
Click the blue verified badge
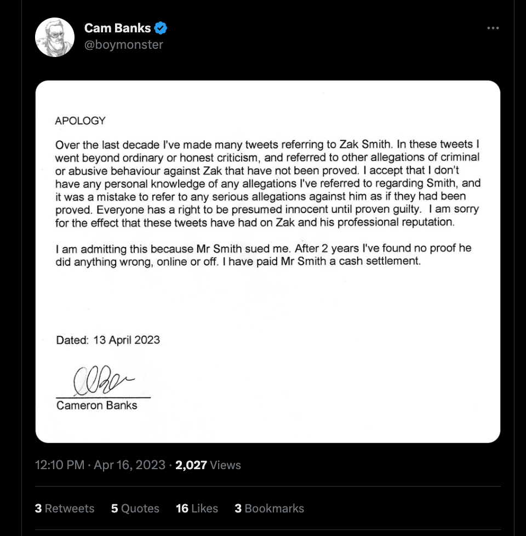pos(160,28)
